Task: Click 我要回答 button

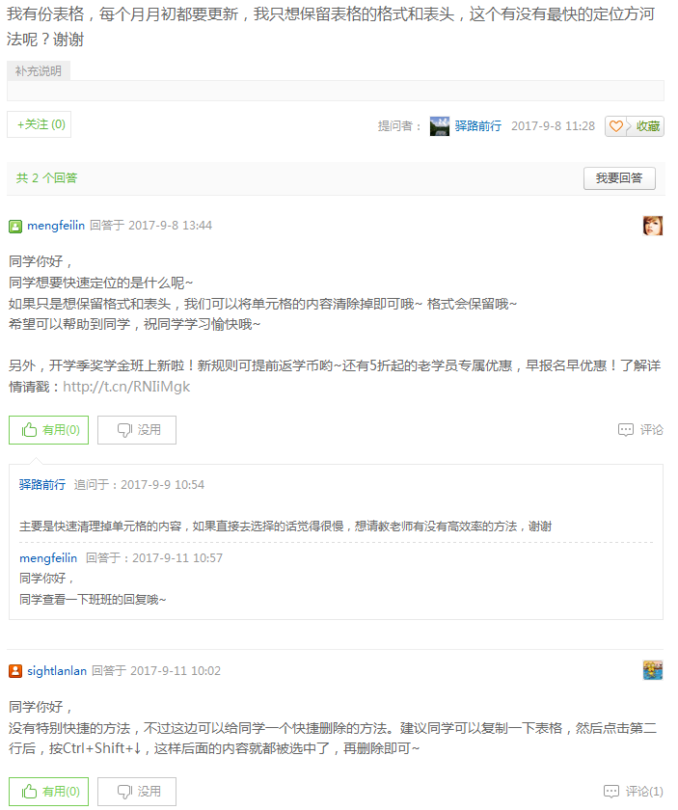Action: pyautogui.click(x=619, y=178)
